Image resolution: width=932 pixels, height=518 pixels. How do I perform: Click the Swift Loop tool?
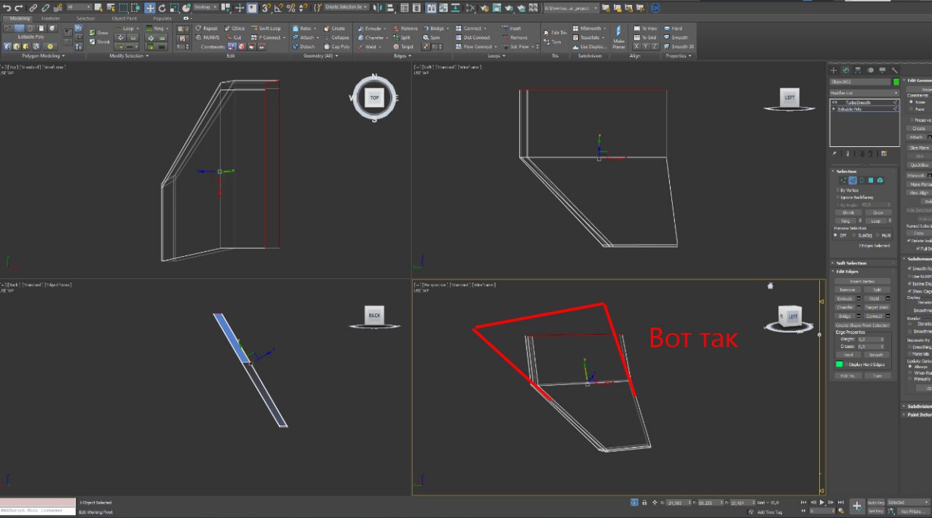click(265, 28)
